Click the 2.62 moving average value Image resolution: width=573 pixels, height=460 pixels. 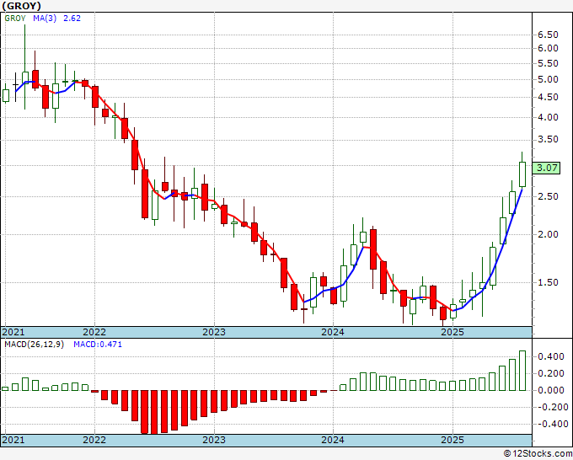coord(72,19)
